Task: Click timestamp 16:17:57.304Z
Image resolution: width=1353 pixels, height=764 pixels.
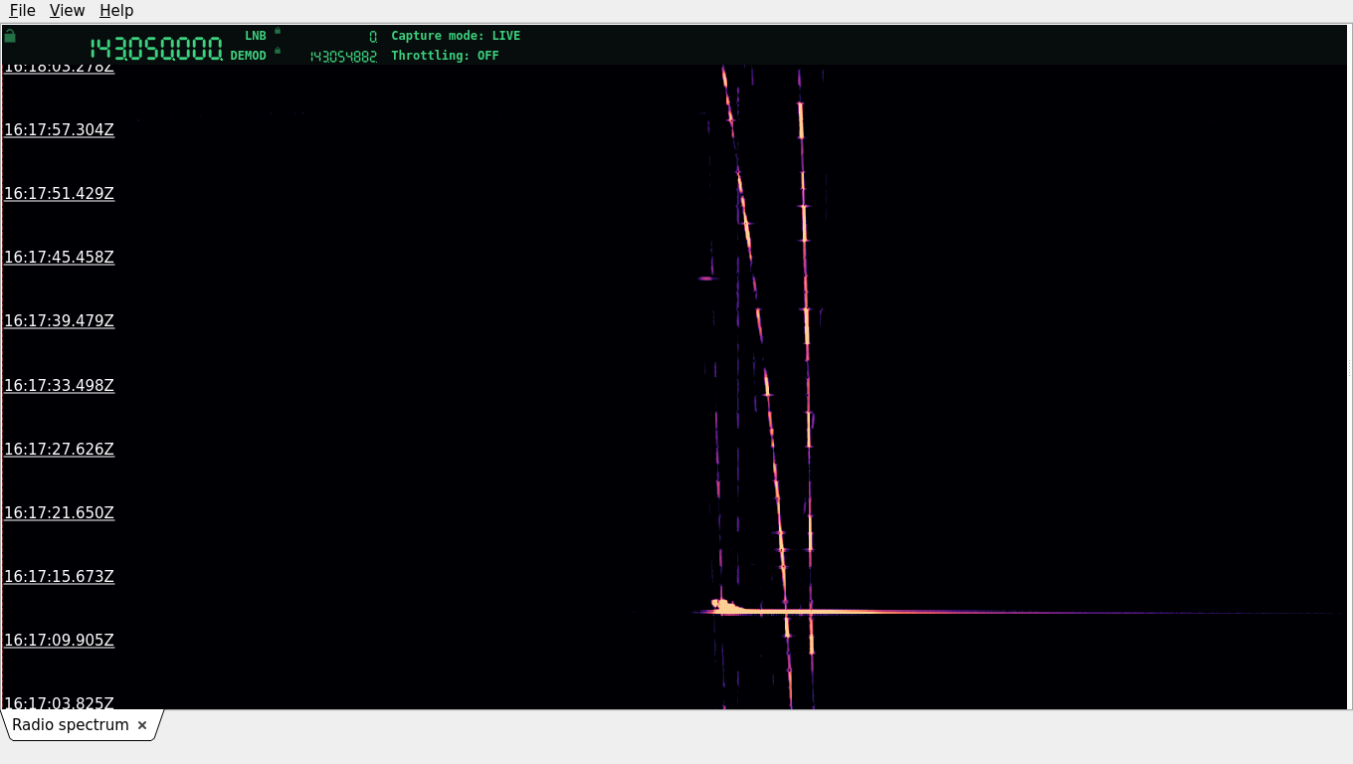Action: pos(60,129)
